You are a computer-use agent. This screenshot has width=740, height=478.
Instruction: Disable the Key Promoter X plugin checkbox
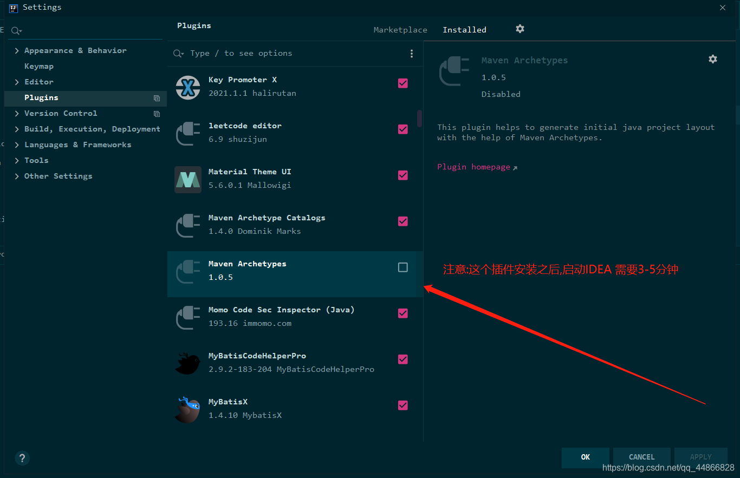tap(403, 83)
